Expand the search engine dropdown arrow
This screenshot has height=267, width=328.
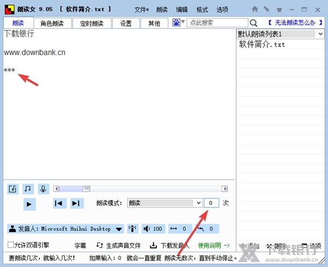(x=183, y=22)
